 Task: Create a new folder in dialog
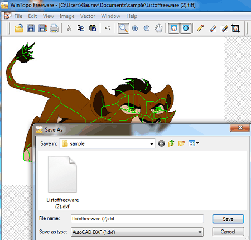[x=181, y=143]
